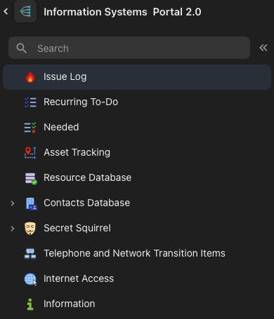The height and width of the screenshot is (319, 274).
Task: Go back using the header arrow
Action: 6,11
